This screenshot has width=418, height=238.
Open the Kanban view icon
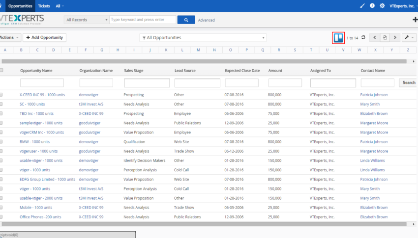[x=338, y=38]
